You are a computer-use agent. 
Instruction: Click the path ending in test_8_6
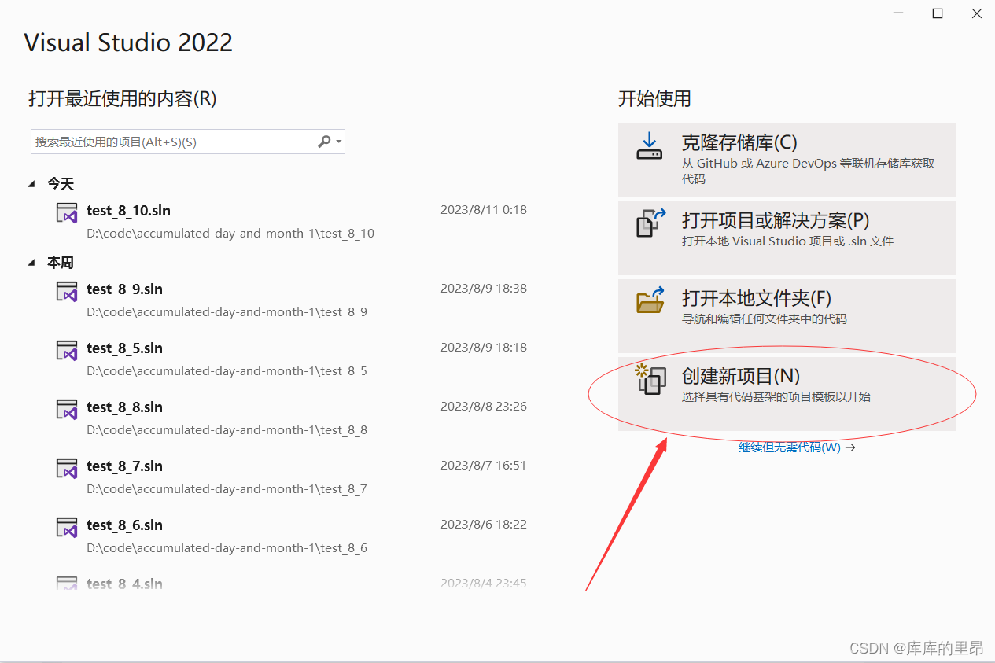(x=227, y=548)
